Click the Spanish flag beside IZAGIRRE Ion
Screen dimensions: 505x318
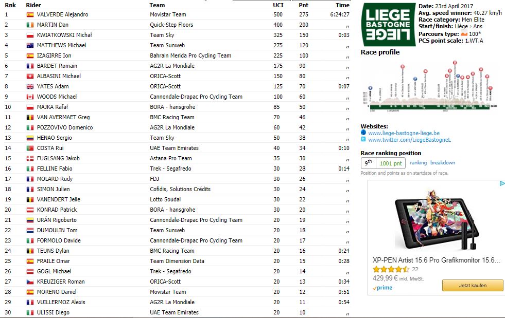[x=30, y=55]
